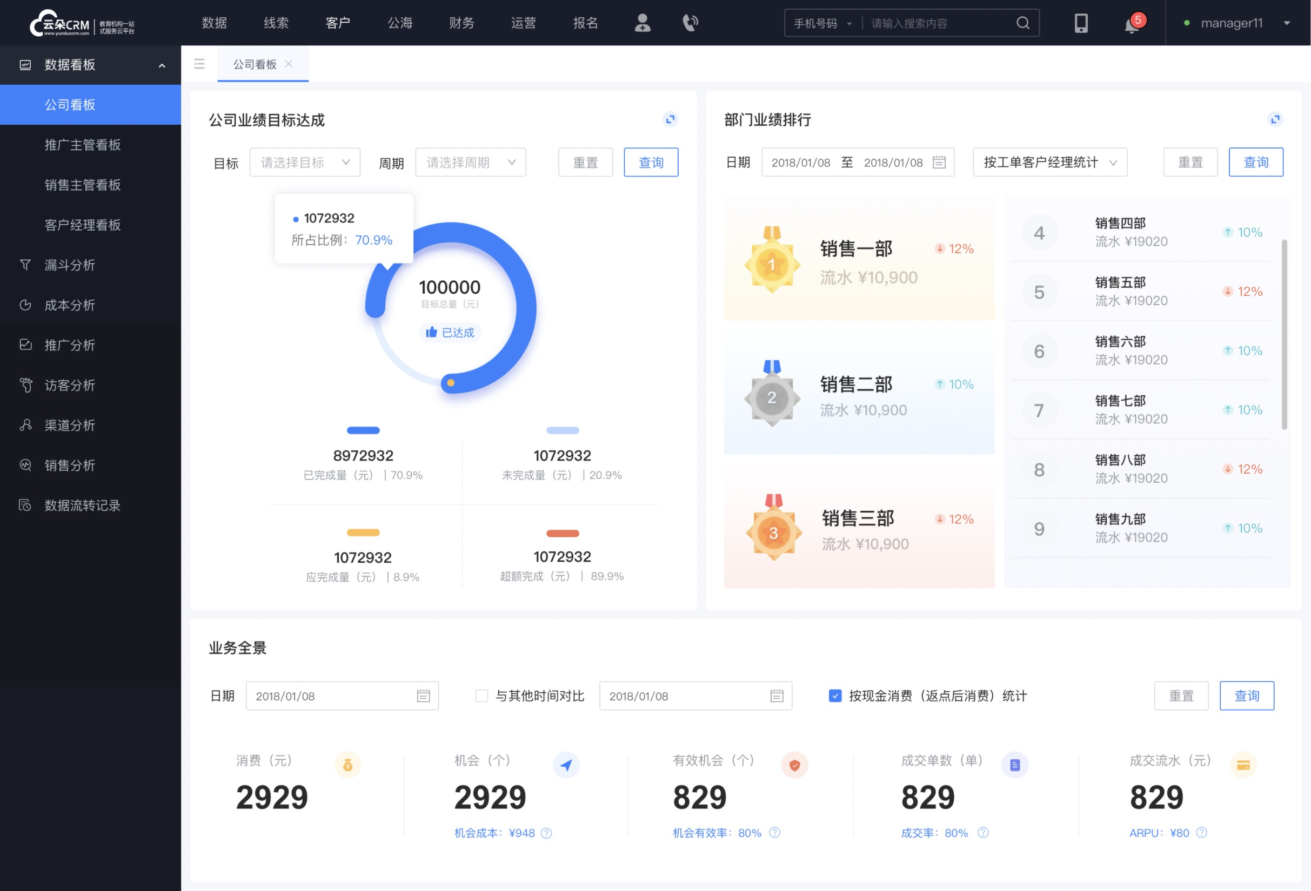
Task: Click the mobile device preview icon
Action: 1079,22
